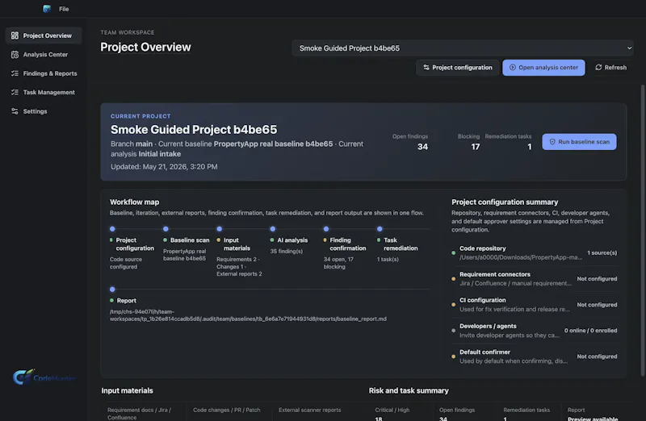
Task: Click the Input materials section heading
Action: click(127, 390)
